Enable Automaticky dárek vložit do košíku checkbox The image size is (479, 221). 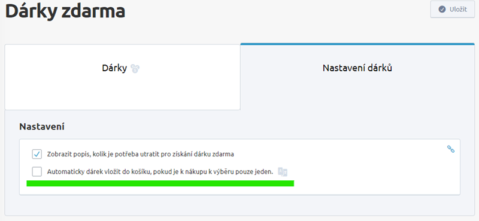[x=37, y=172]
